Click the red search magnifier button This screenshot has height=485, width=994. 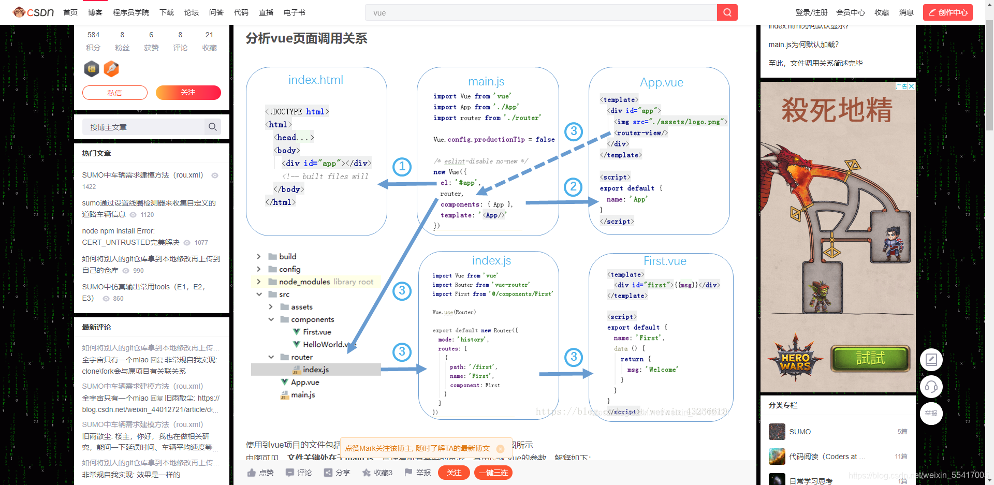point(727,12)
